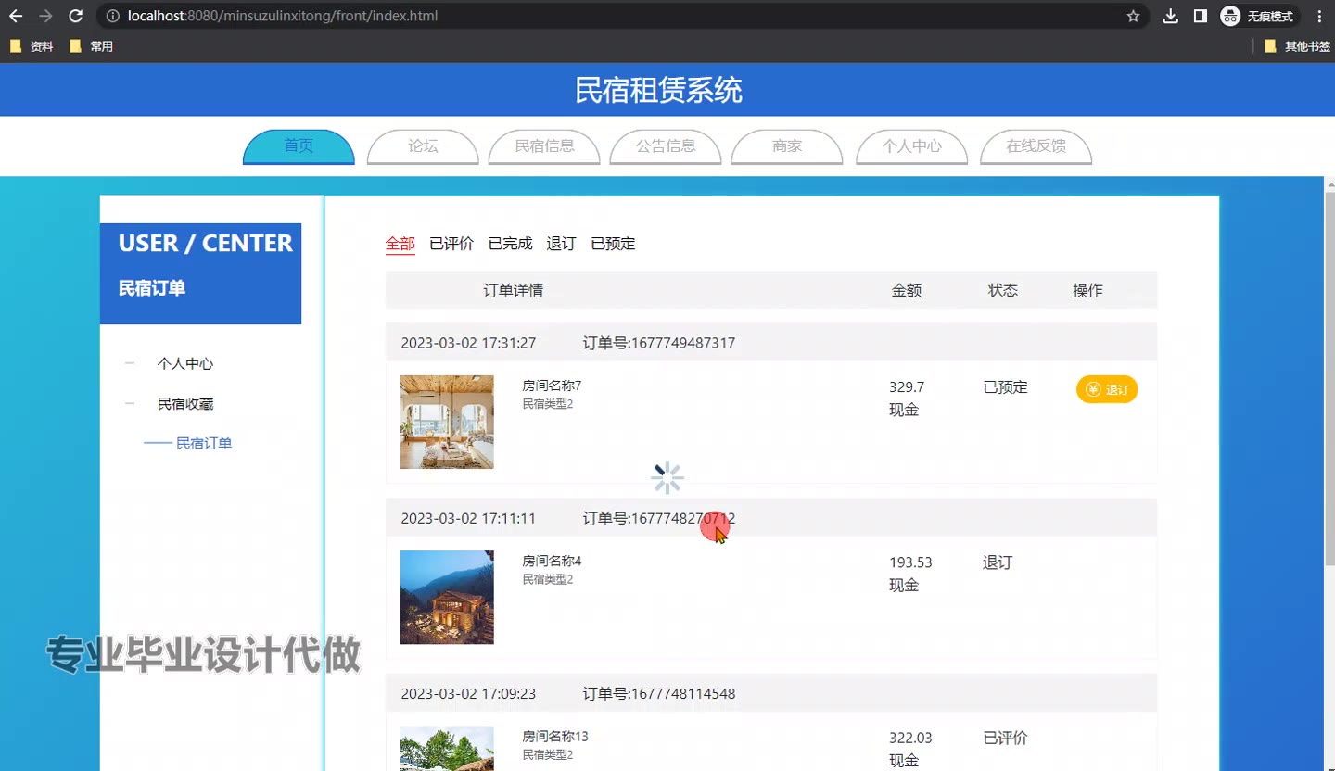Open the 商家 navigation tab
The image size is (1335, 771).
[x=787, y=146]
